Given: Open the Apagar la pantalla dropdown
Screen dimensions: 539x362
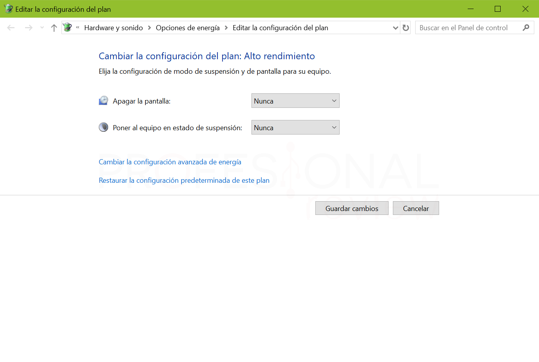Looking at the screenshot, I should coord(295,101).
